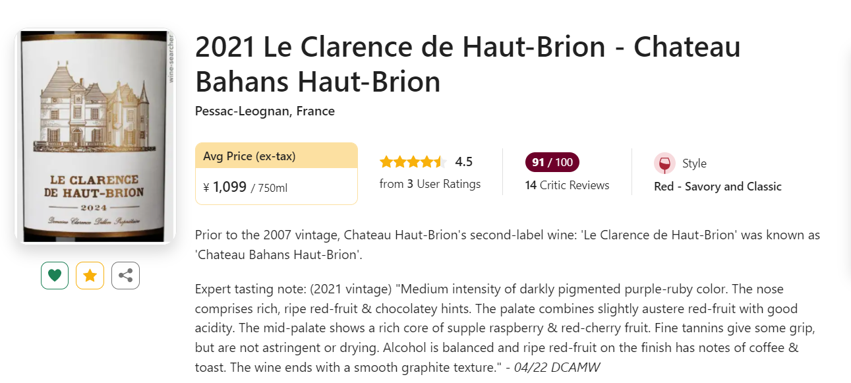Open the 14 Critic Reviews link

[567, 185]
